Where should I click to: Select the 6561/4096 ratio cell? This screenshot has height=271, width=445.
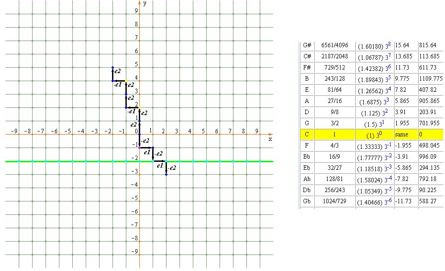click(335, 45)
